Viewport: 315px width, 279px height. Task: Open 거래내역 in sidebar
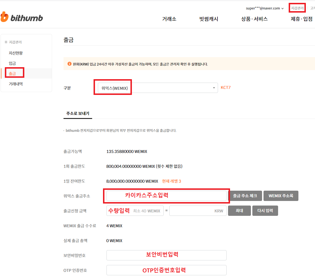click(16, 84)
